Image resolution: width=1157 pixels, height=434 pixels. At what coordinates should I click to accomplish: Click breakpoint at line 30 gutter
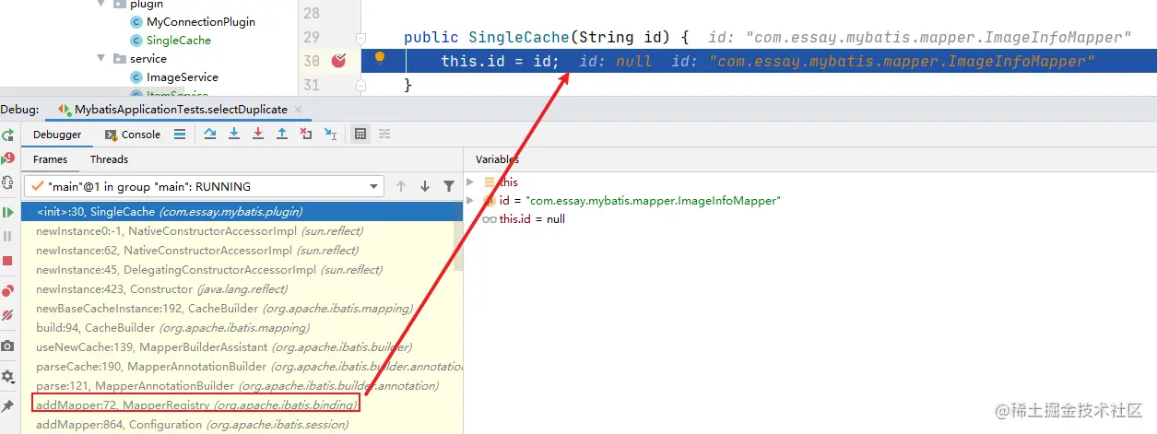(339, 61)
